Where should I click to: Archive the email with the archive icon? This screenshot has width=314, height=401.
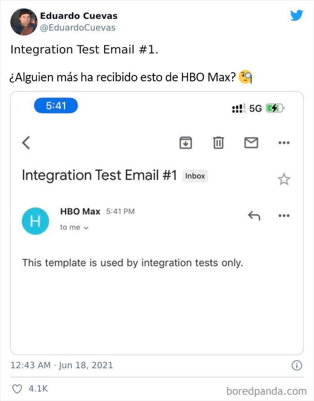pos(186,143)
